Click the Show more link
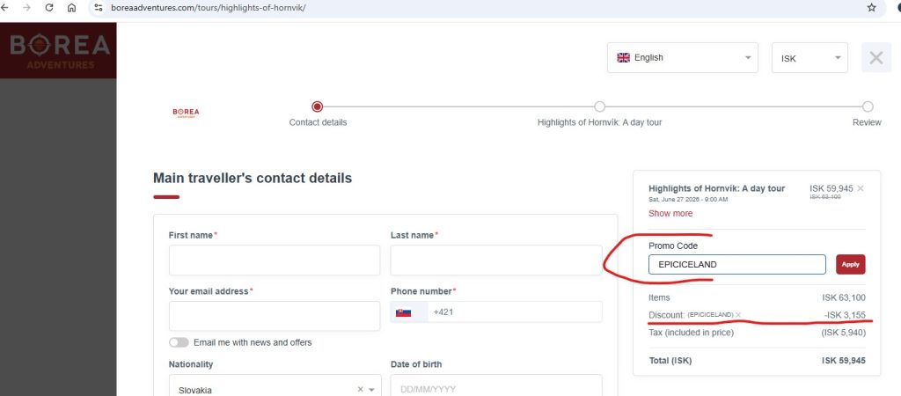This screenshot has height=396, width=901. pos(670,213)
